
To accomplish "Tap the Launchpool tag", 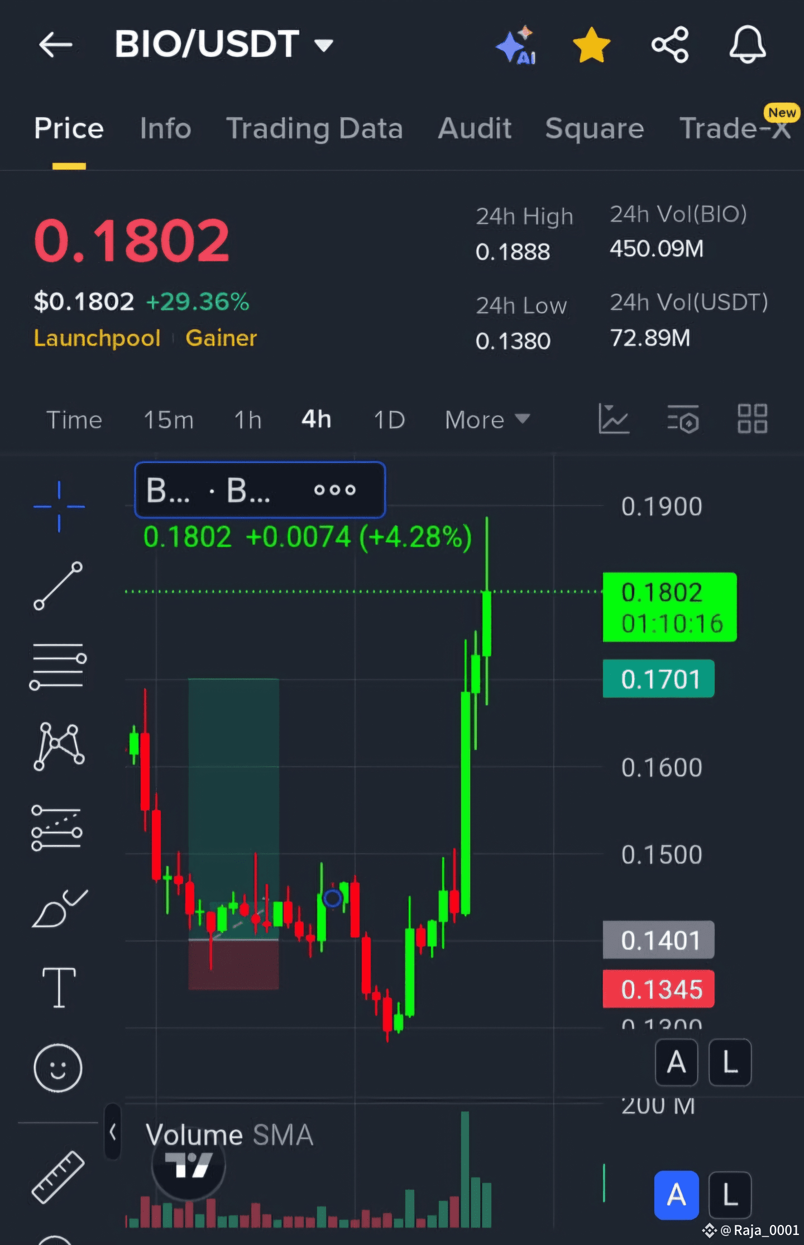I will 97,338.
